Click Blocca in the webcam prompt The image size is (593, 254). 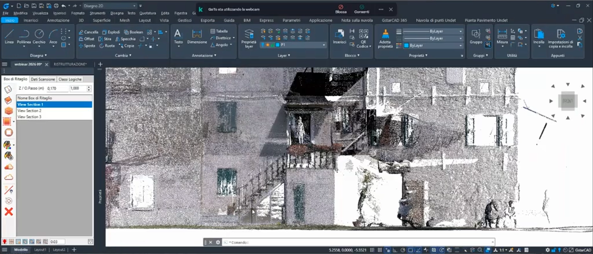click(341, 9)
